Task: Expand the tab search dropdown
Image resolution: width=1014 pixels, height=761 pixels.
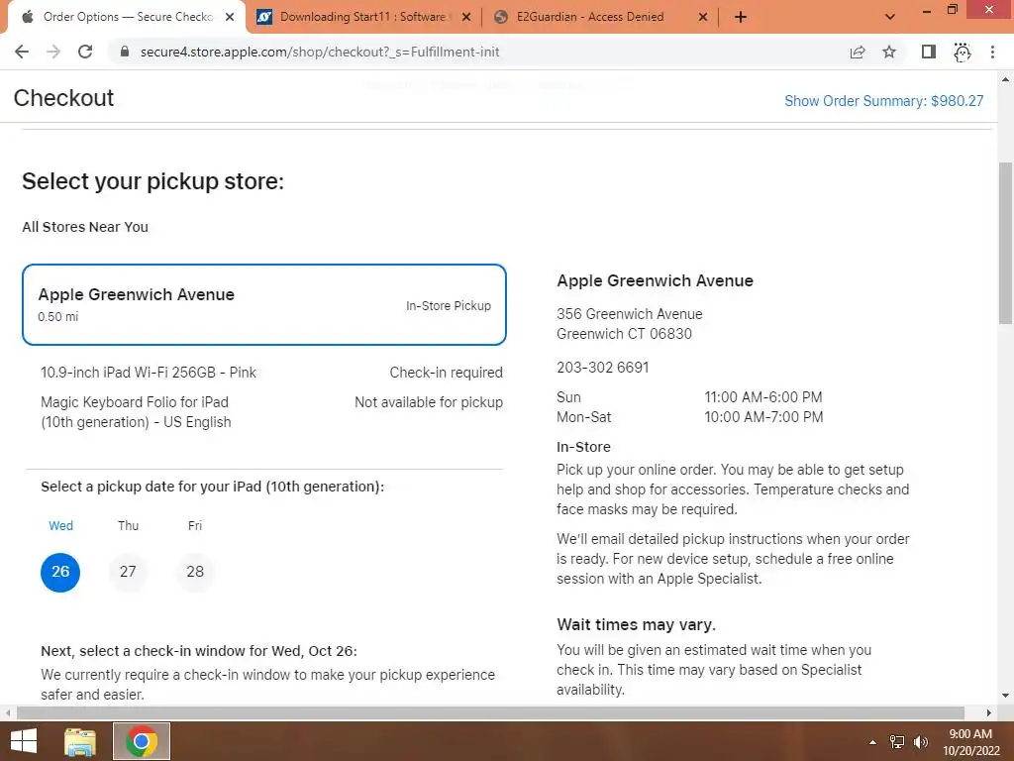Action: click(890, 17)
